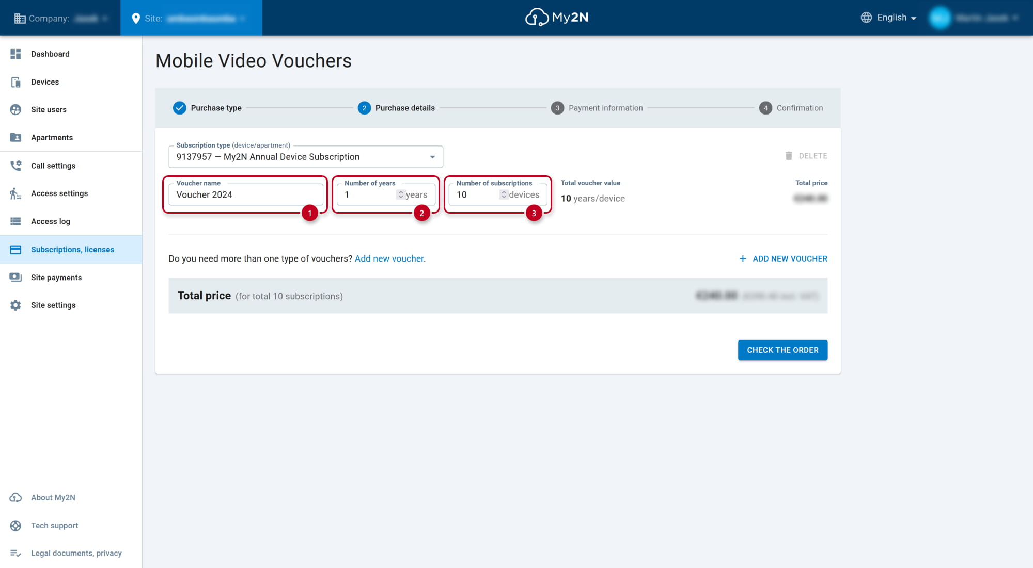This screenshot has height=568, width=1033.
Task: Click the Site payments icon
Action: tap(15, 278)
